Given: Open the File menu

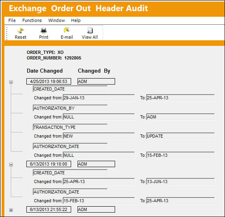Looking at the screenshot, I should 12,20.
